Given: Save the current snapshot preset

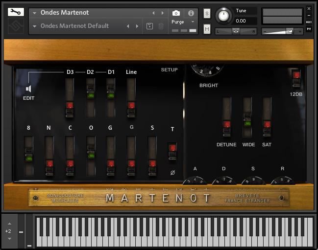Looking at the screenshot, I should click(x=149, y=26).
